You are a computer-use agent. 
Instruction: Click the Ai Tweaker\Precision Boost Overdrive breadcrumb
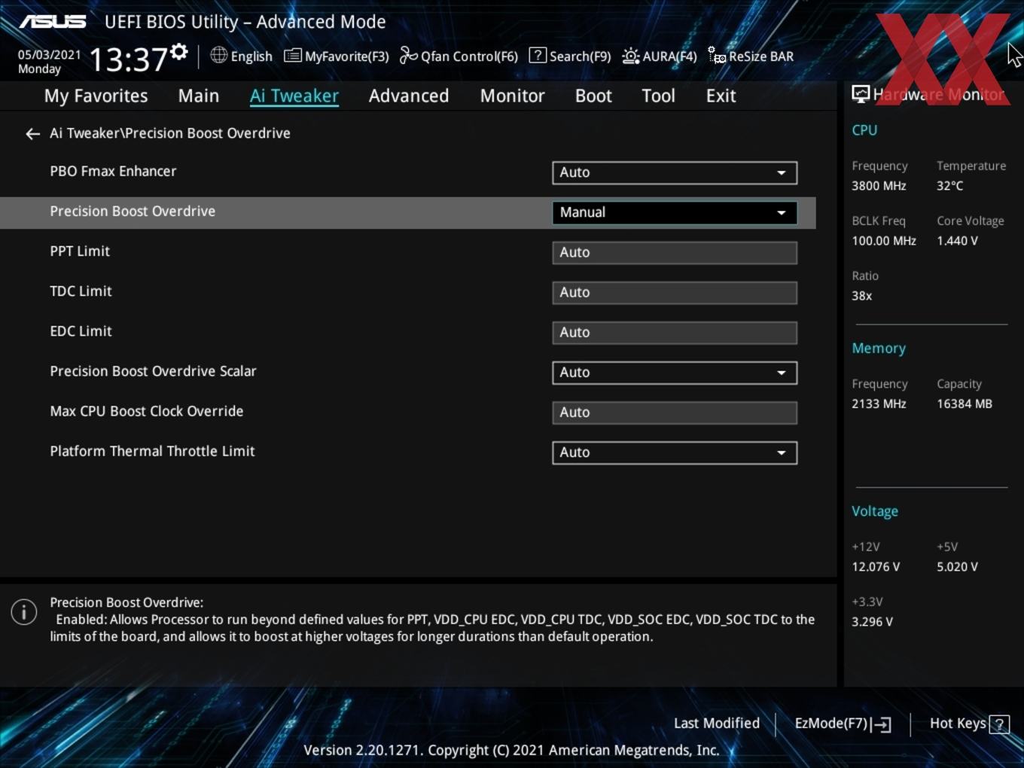(x=170, y=133)
